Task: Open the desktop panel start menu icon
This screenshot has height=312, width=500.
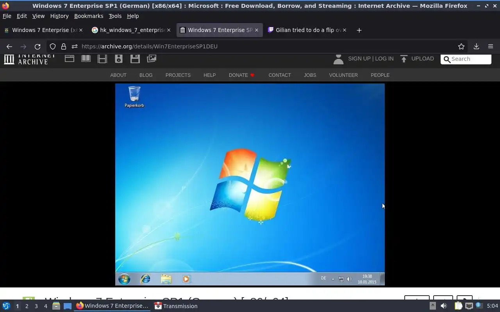Action: click(6, 306)
